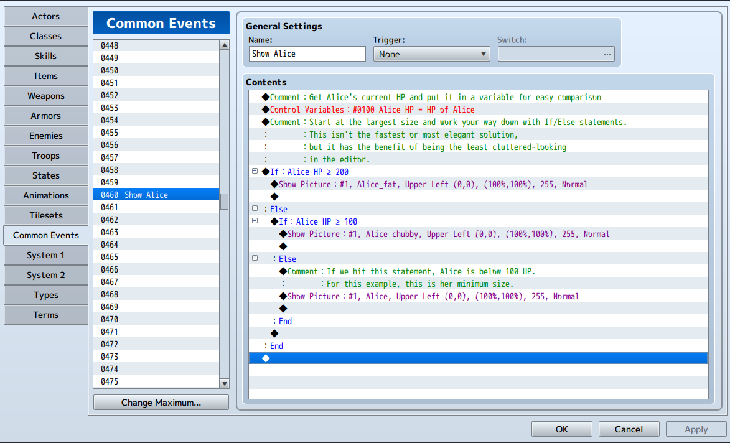Select common event 0452
Image resolution: width=730 pixels, height=443 pixels.
click(x=156, y=95)
